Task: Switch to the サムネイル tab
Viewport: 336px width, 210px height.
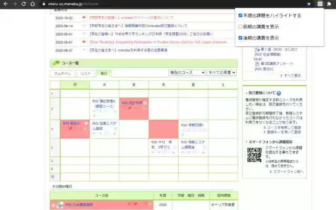Action: pyautogui.click(x=62, y=73)
